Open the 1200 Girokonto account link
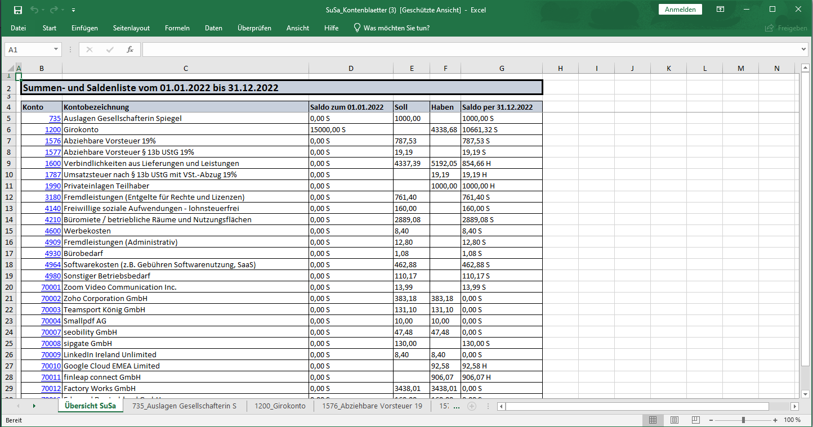 53,129
